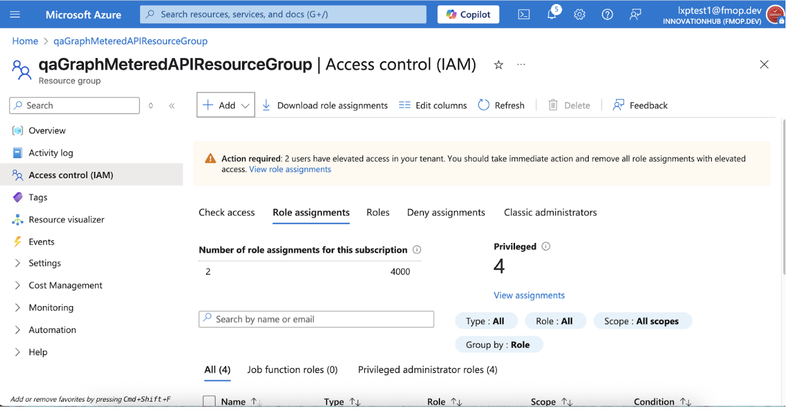The width and height of the screenshot is (788, 413).
Task: Sort by the Name column header
Action: point(241,402)
